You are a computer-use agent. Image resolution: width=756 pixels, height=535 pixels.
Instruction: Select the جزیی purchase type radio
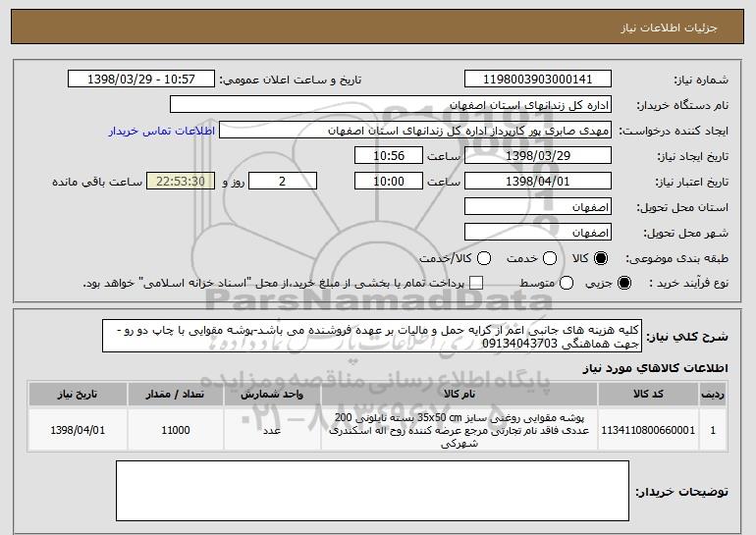click(623, 283)
